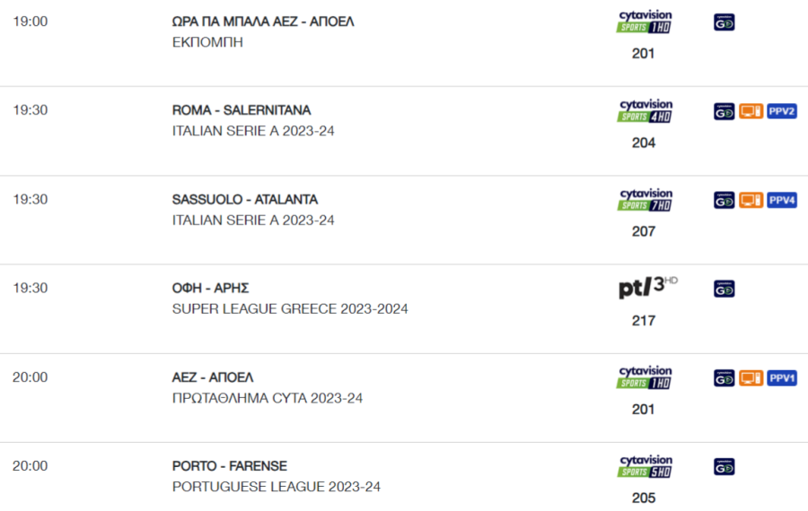Image resolution: width=808 pixels, height=511 pixels.
Task: Click the orange TV icon for Roma - Salernitana
Action: coord(751,111)
